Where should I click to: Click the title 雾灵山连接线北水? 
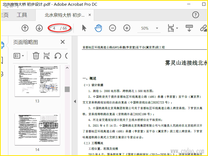click(x=186, y=63)
